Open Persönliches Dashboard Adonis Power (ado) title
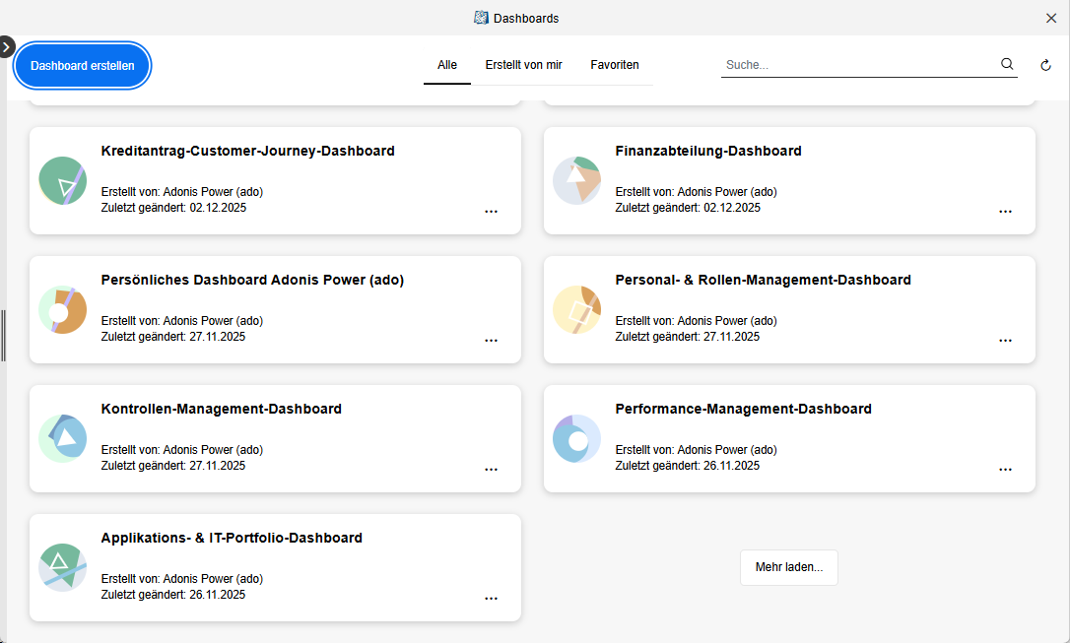Viewport: 1070px width, 643px height. (x=252, y=280)
